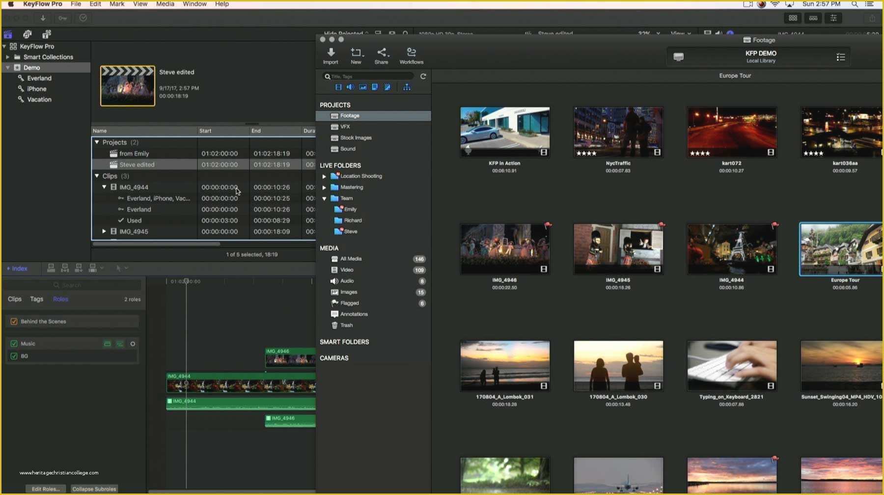This screenshot has width=884, height=495.
Task: Open the Share icon menu
Action: coord(381,56)
